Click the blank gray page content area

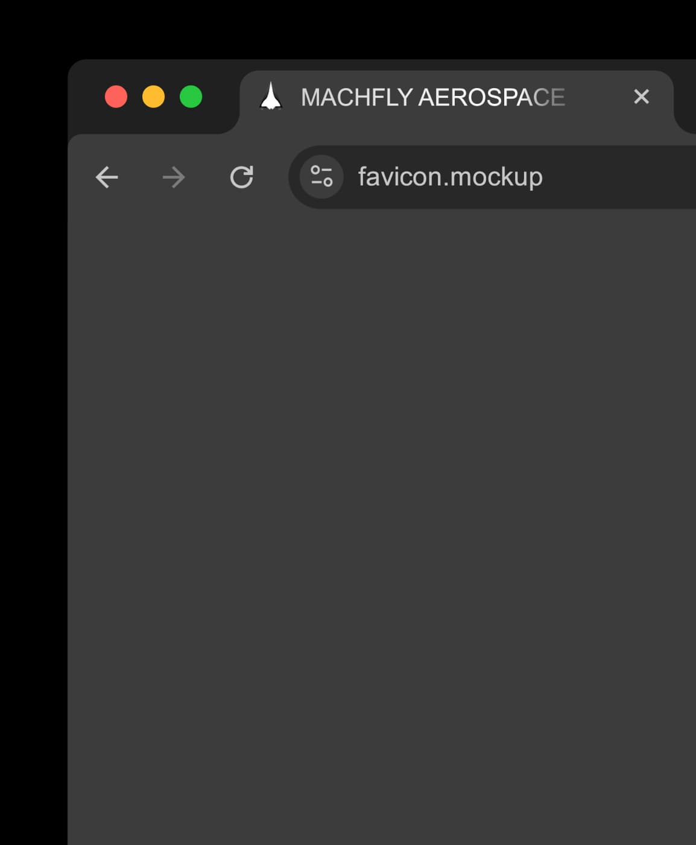[380, 513]
